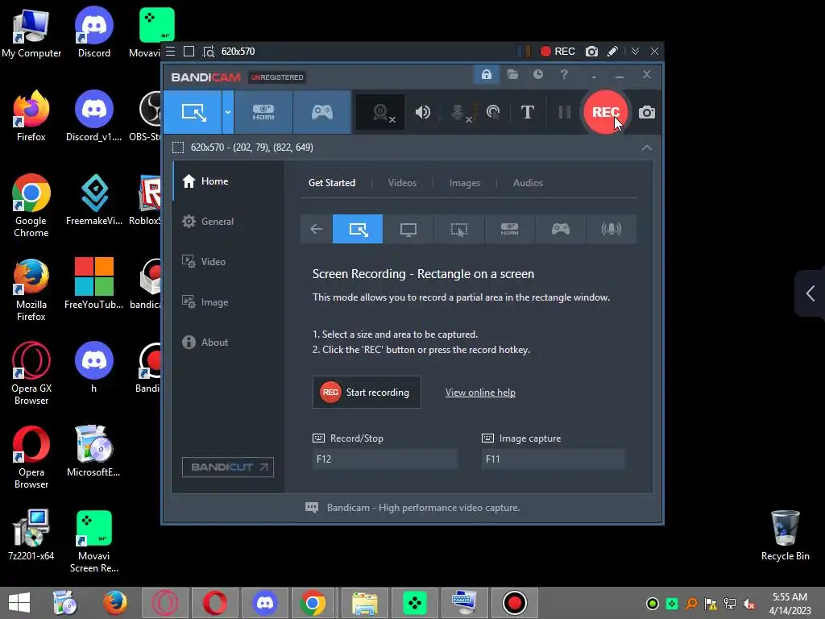Viewport: 825px width, 619px height.
Task: Open Image settings in sidebar
Action: 228,302
